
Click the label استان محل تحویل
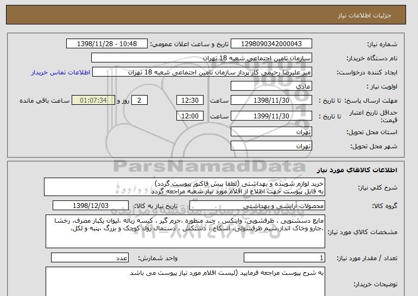(372, 132)
